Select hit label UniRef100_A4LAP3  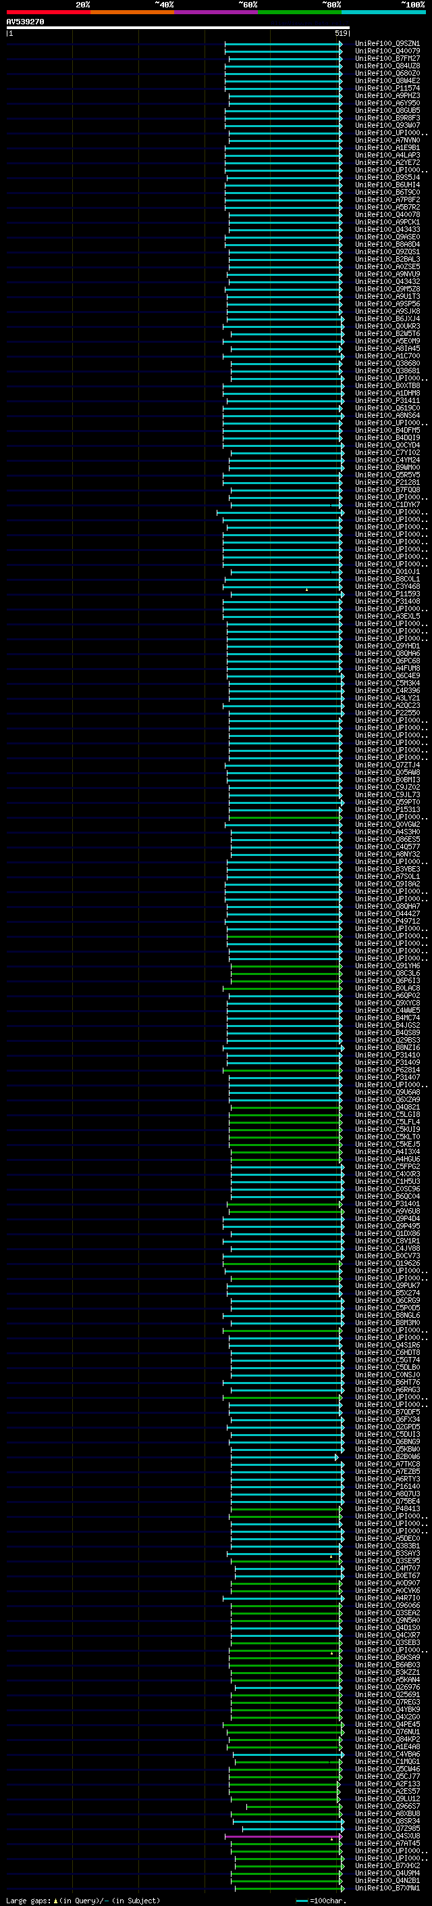387,156
